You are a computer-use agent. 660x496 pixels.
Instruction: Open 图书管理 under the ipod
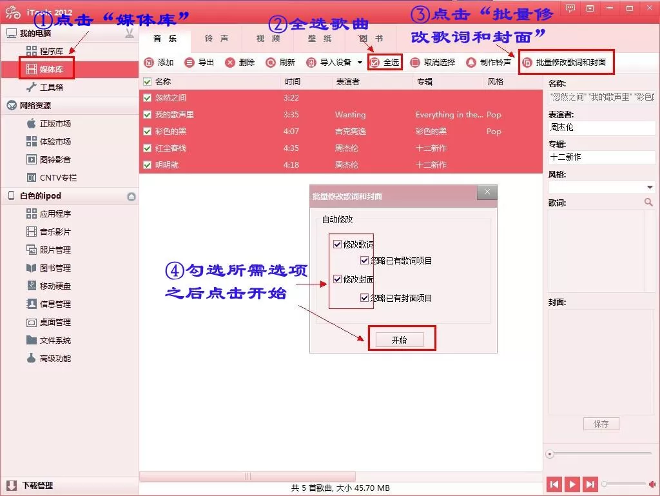coord(49,268)
